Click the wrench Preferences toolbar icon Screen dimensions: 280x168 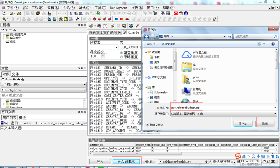[77, 19]
